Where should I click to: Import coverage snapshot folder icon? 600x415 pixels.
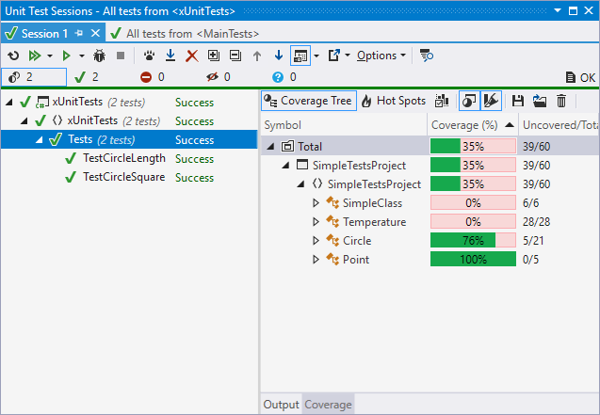click(x=540, y=101)
